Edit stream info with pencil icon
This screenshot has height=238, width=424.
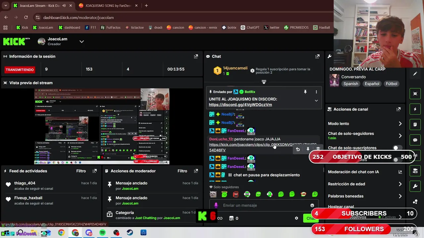415,74
